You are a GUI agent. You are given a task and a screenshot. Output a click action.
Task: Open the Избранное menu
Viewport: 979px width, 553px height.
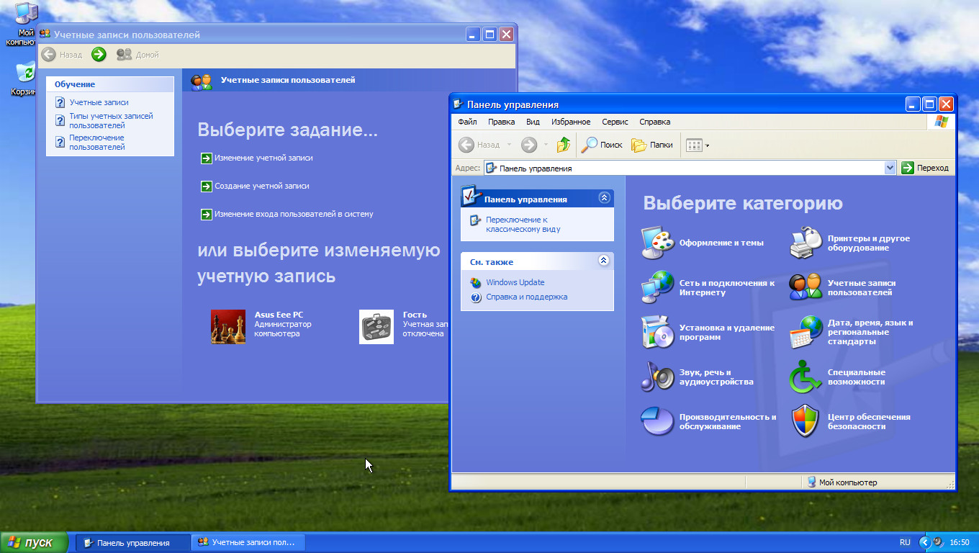pos(571,122)
